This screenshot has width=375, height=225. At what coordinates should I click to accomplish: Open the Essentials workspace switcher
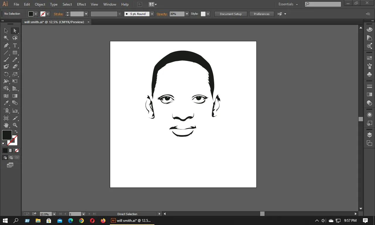(x=288, y=4)
